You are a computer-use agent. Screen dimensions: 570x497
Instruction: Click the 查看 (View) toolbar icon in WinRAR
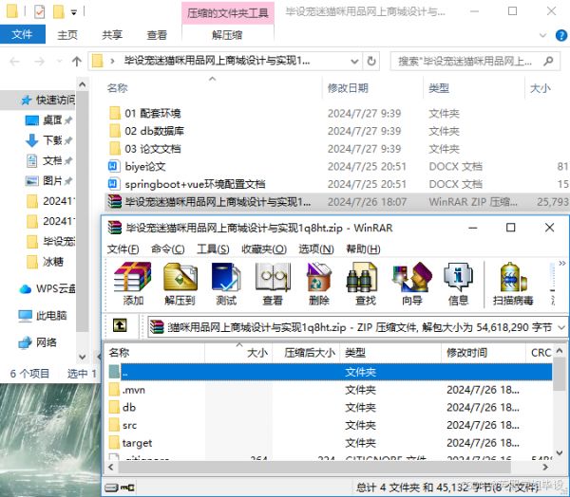pyautogui.click(x=273, y=284)
